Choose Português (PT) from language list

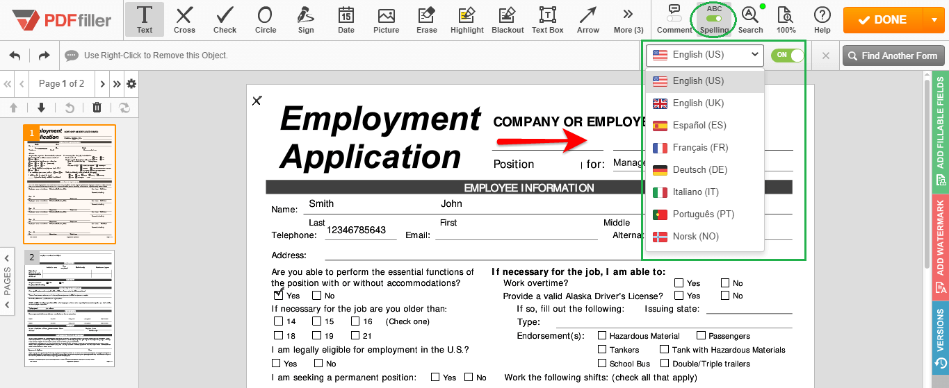(x=705, y=214)
